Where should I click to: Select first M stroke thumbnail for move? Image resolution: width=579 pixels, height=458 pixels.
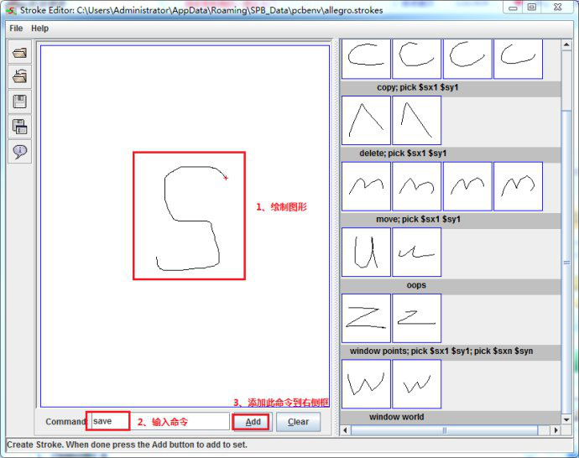[x=366, y=186]
